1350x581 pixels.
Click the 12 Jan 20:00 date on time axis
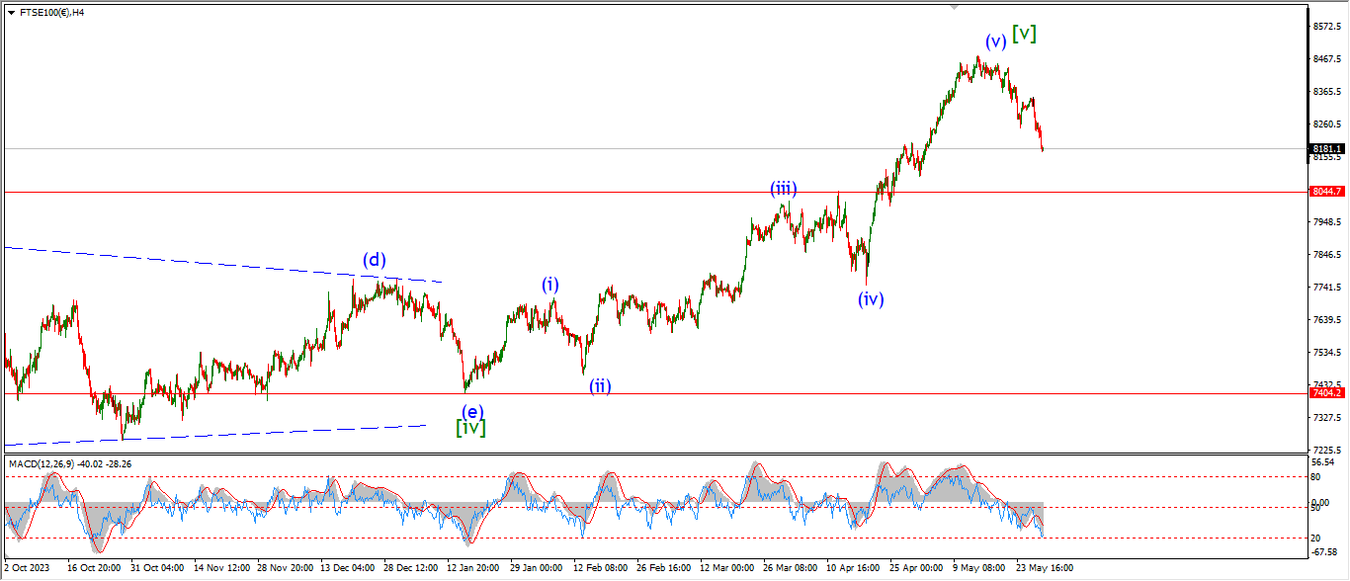470,568
